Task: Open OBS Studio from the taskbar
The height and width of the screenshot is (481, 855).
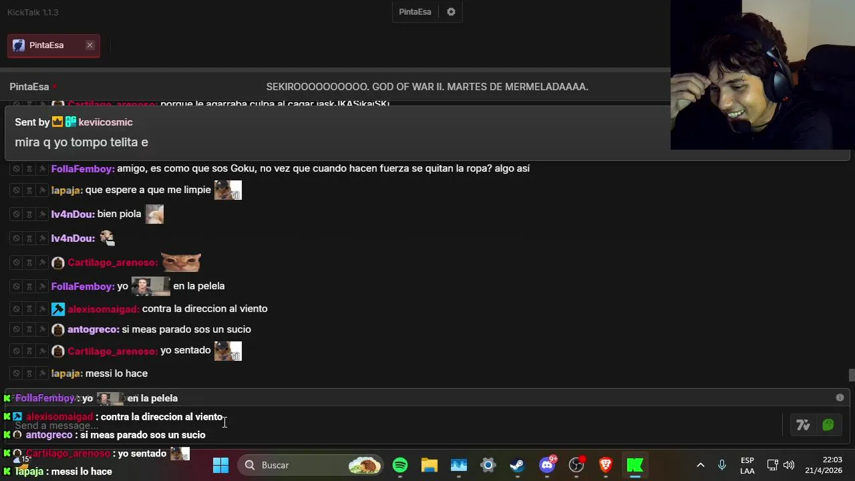Action: [x=576, y=465]
